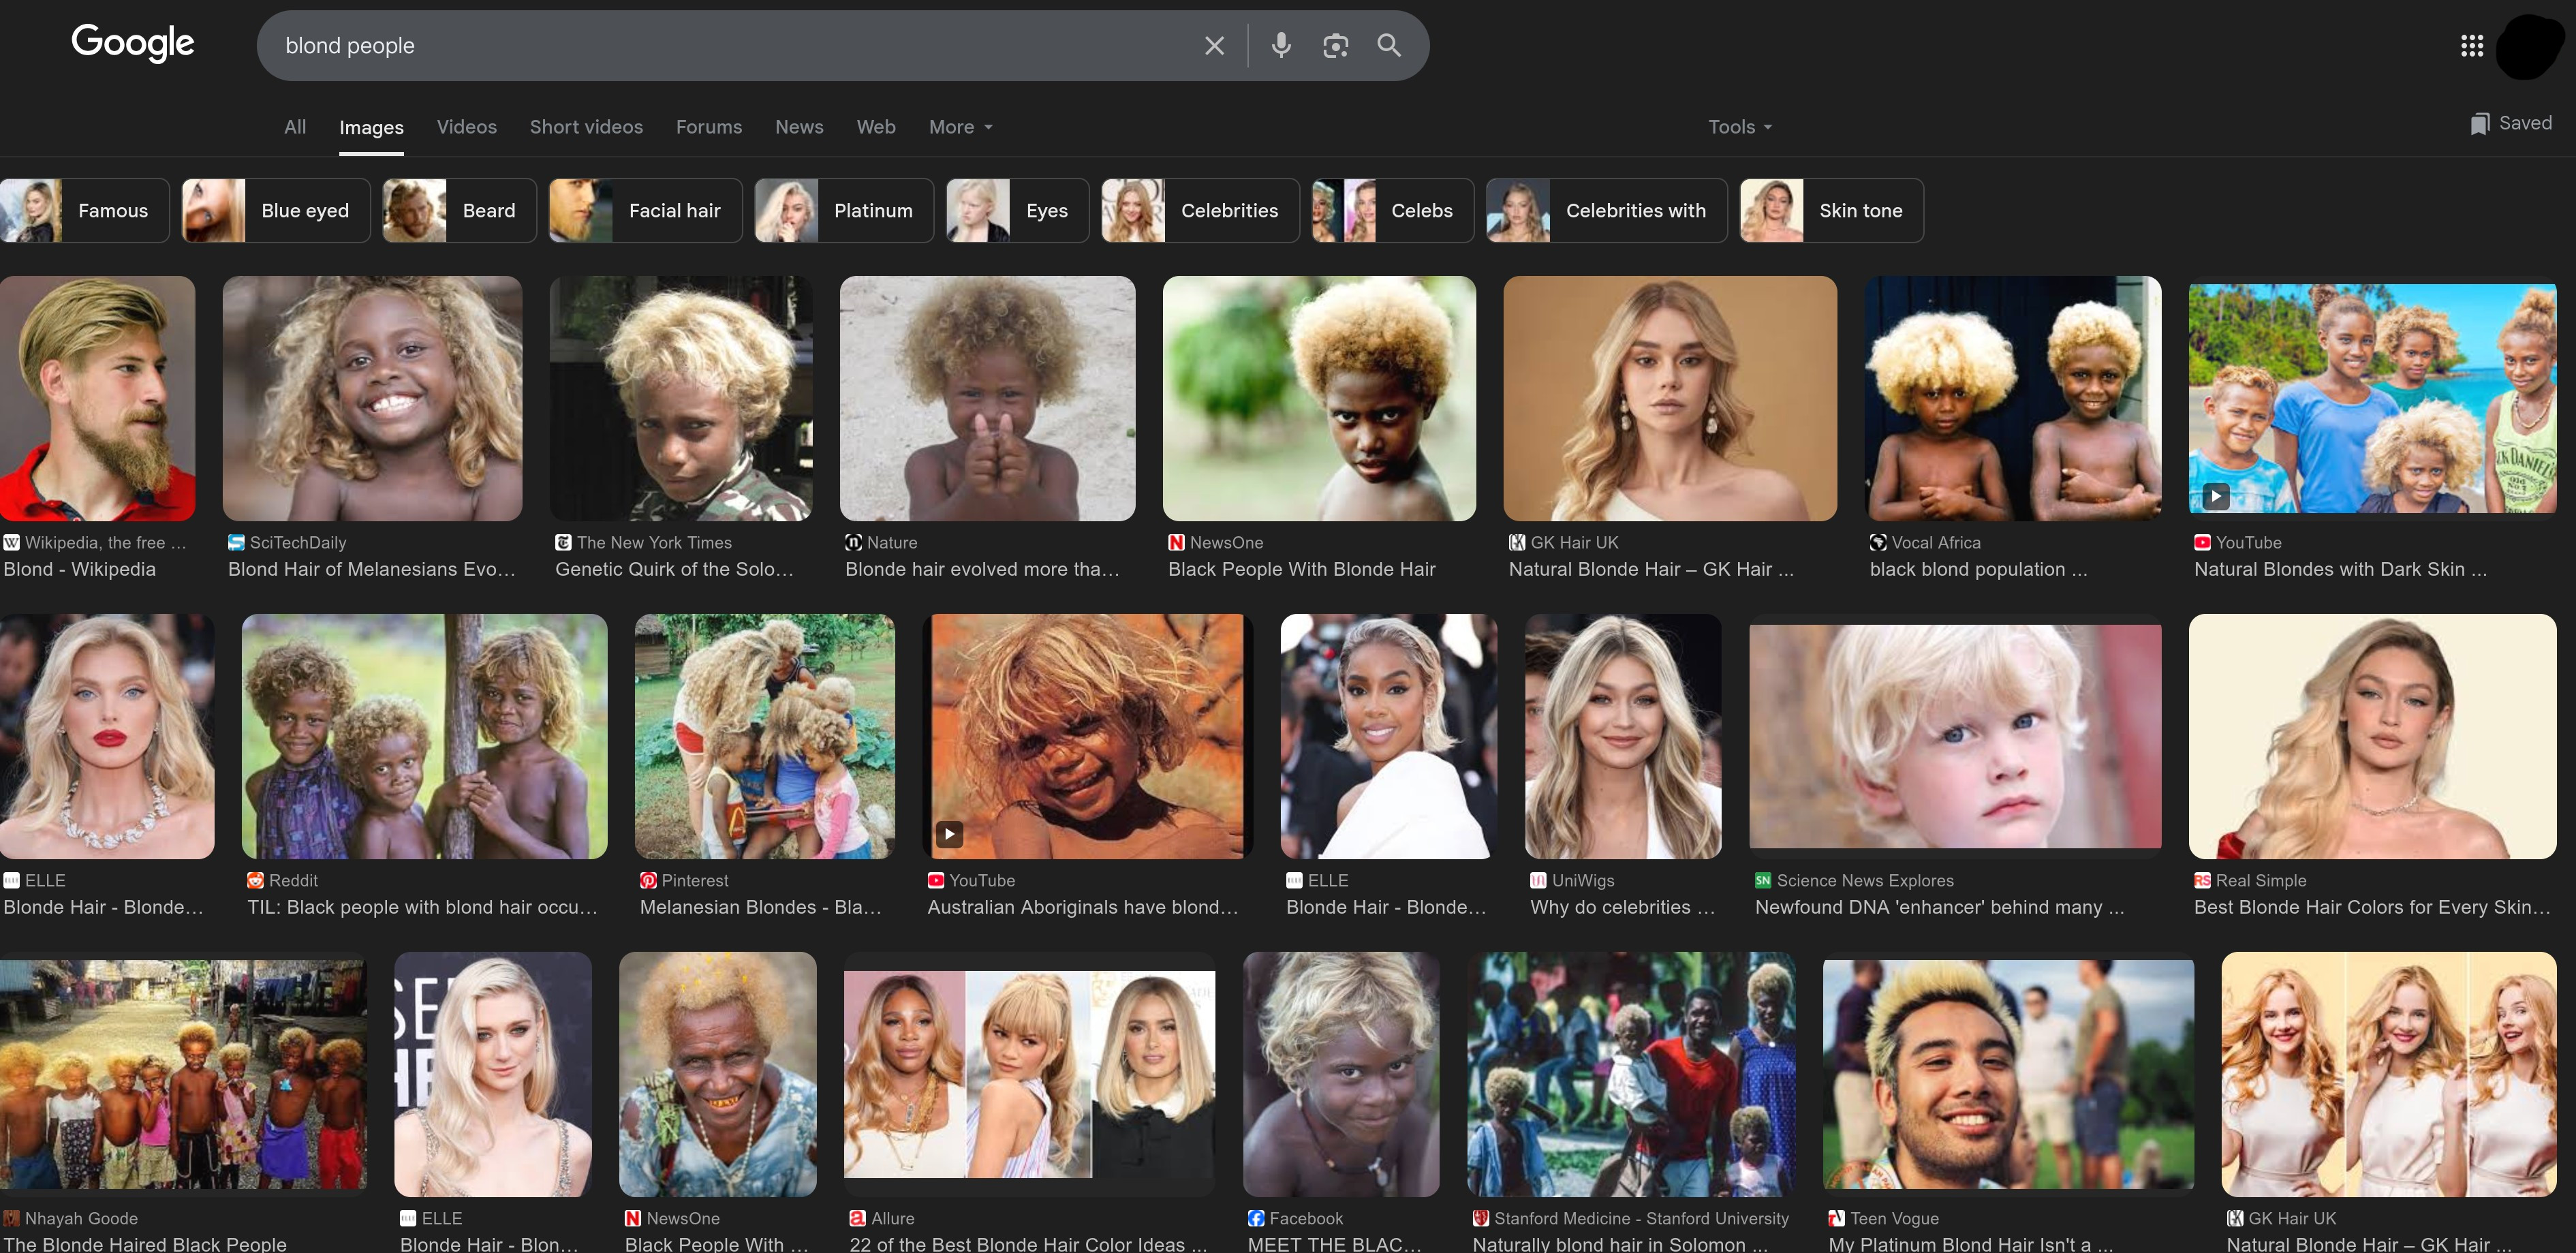The image size is (2576, 1253).
Task: Expand the More dropdown
Action: click(961, 127)
